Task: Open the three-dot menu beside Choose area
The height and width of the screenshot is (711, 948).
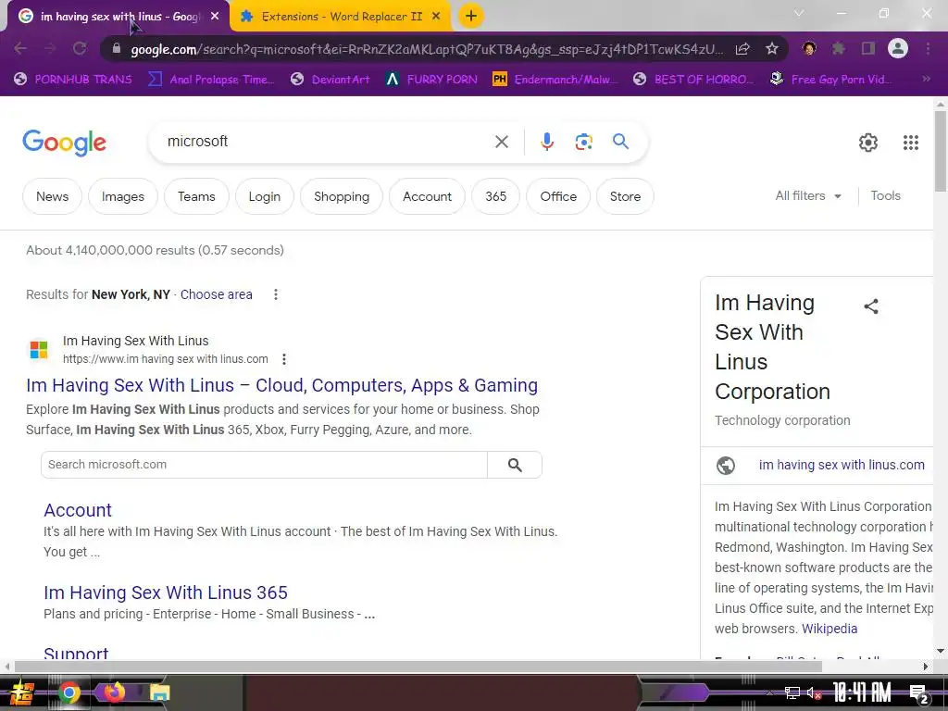Action: pyautogui.click(x=276, y=294)
